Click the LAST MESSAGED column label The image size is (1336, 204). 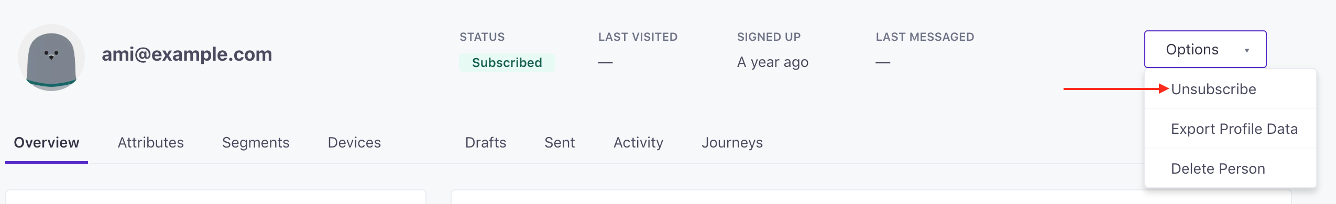[925, 37]
